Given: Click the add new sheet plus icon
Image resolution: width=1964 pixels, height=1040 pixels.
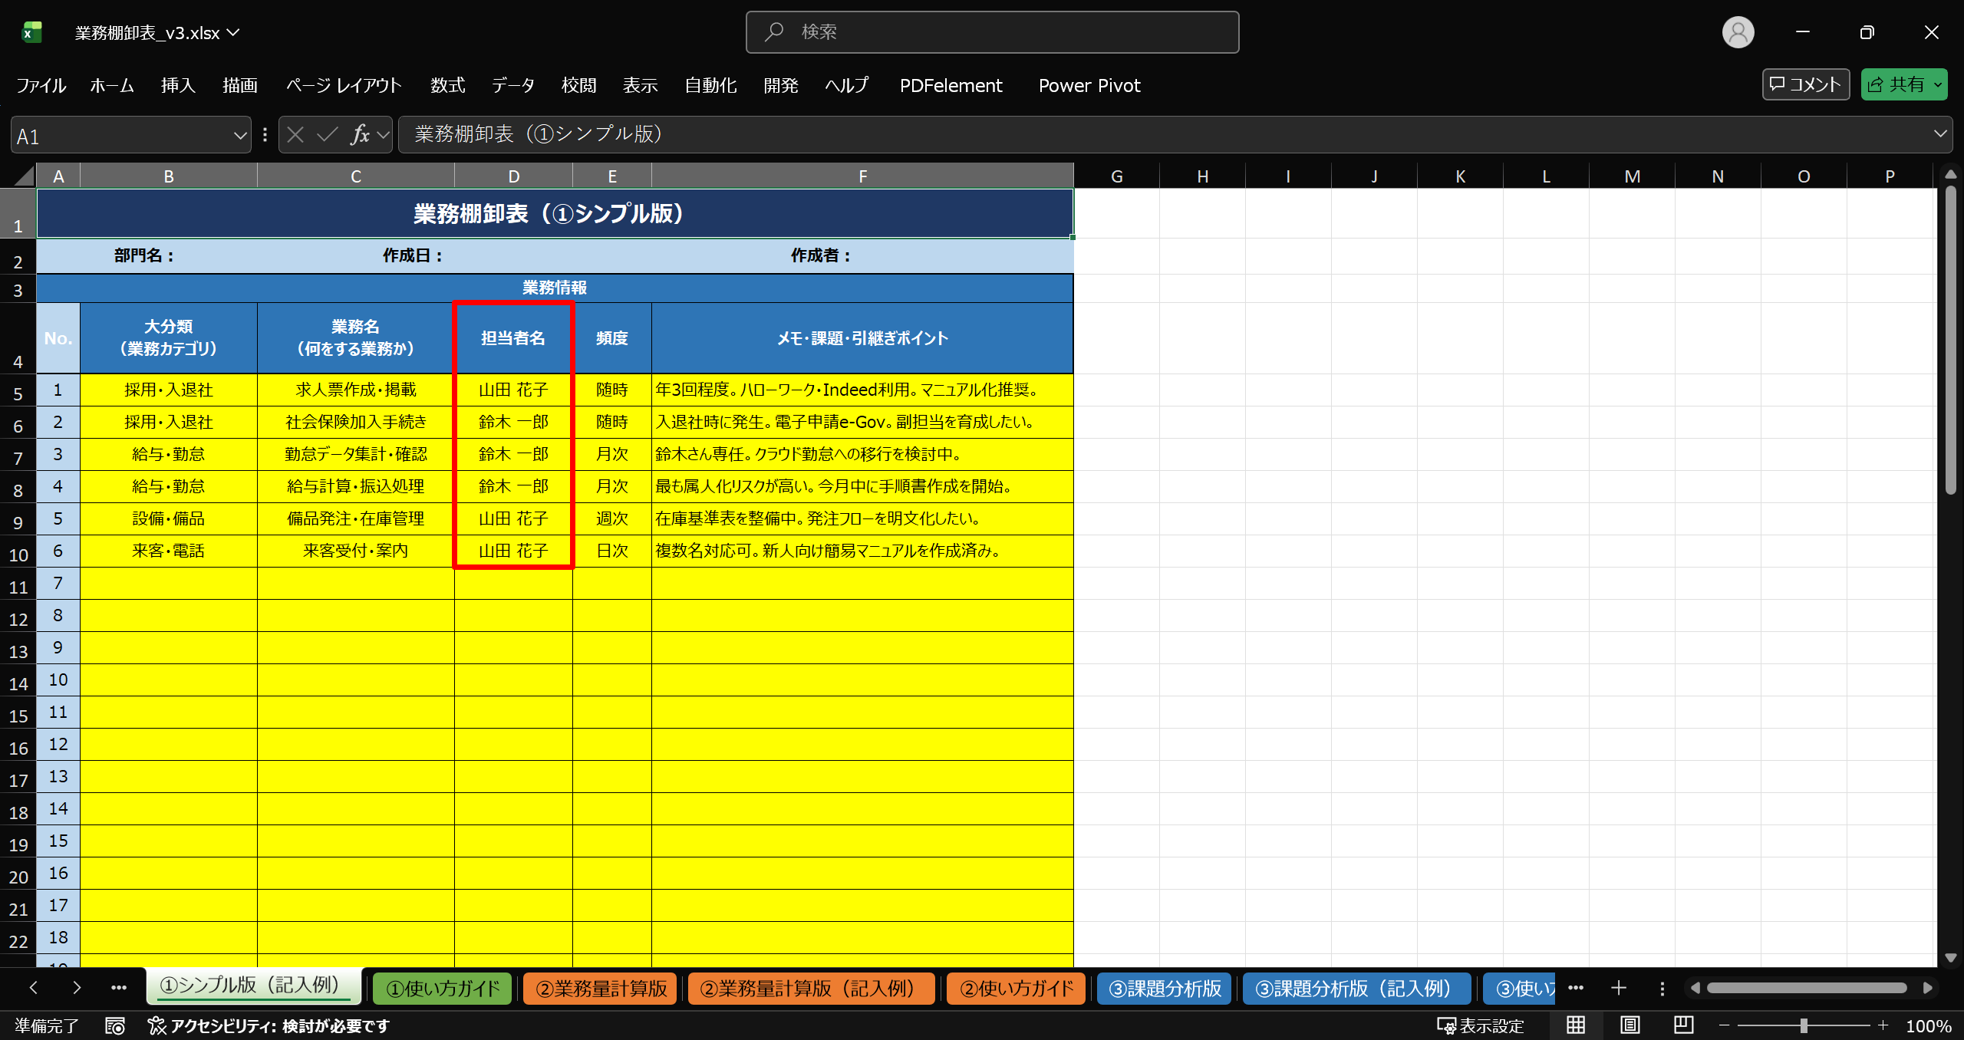Looking at the screenshot, I should 1619,988.
